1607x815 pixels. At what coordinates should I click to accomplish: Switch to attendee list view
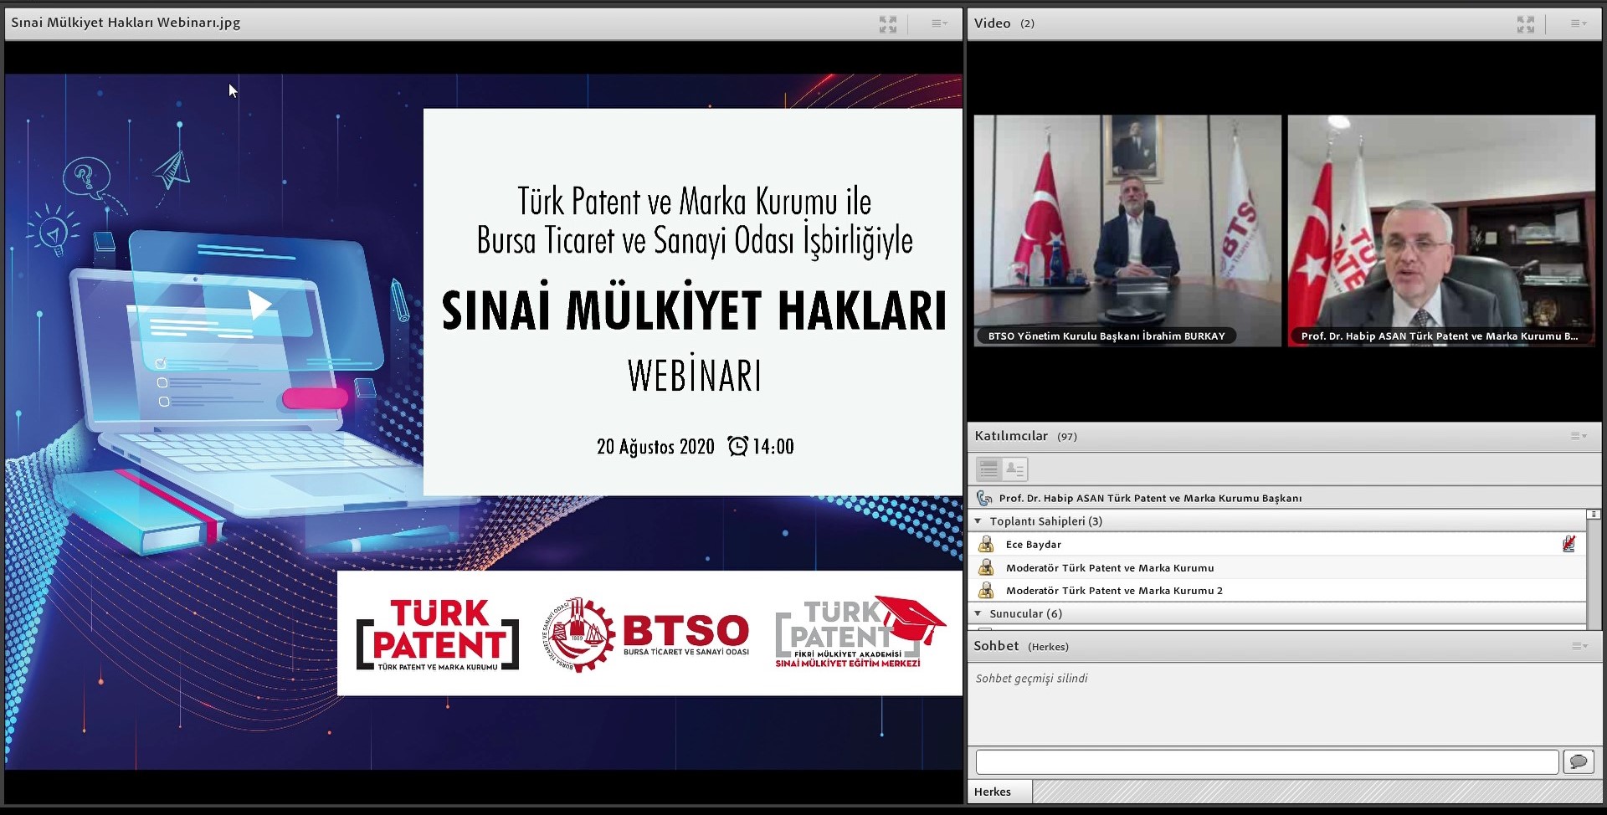[989, 469]
